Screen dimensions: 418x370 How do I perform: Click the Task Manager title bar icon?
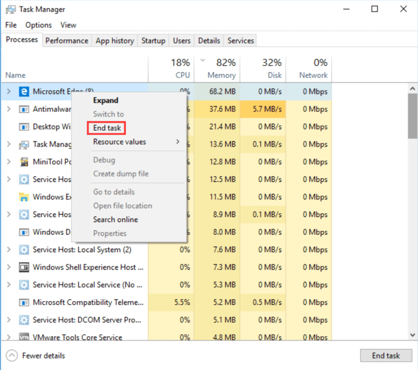click(11, 10)
